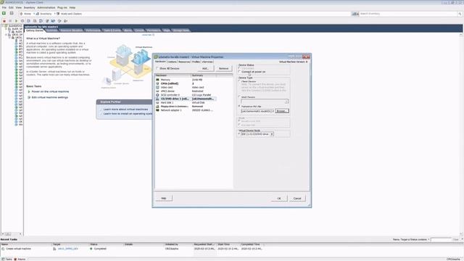Open the Edit menu
The width and height of the screenshot is (464, 261).
(11, 7)
